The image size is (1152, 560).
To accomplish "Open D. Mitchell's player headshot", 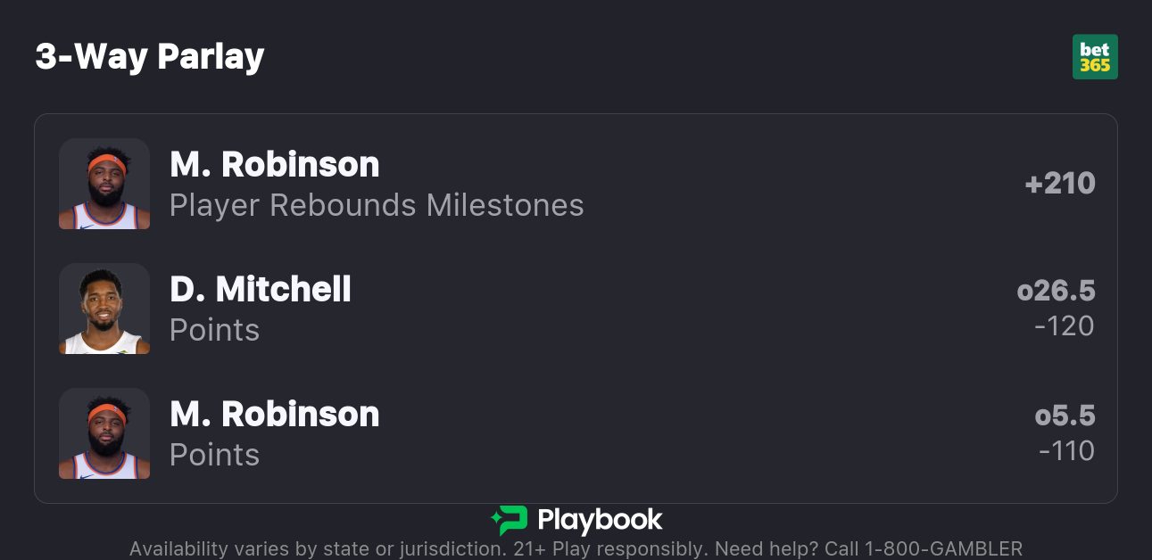I will pyautogui.click(x=104, y=309).
